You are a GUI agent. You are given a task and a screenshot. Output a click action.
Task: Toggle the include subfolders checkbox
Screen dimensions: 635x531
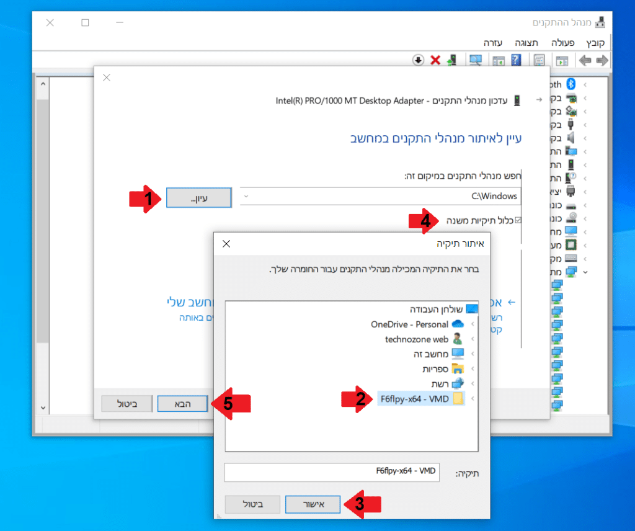(x=518, y=220)
